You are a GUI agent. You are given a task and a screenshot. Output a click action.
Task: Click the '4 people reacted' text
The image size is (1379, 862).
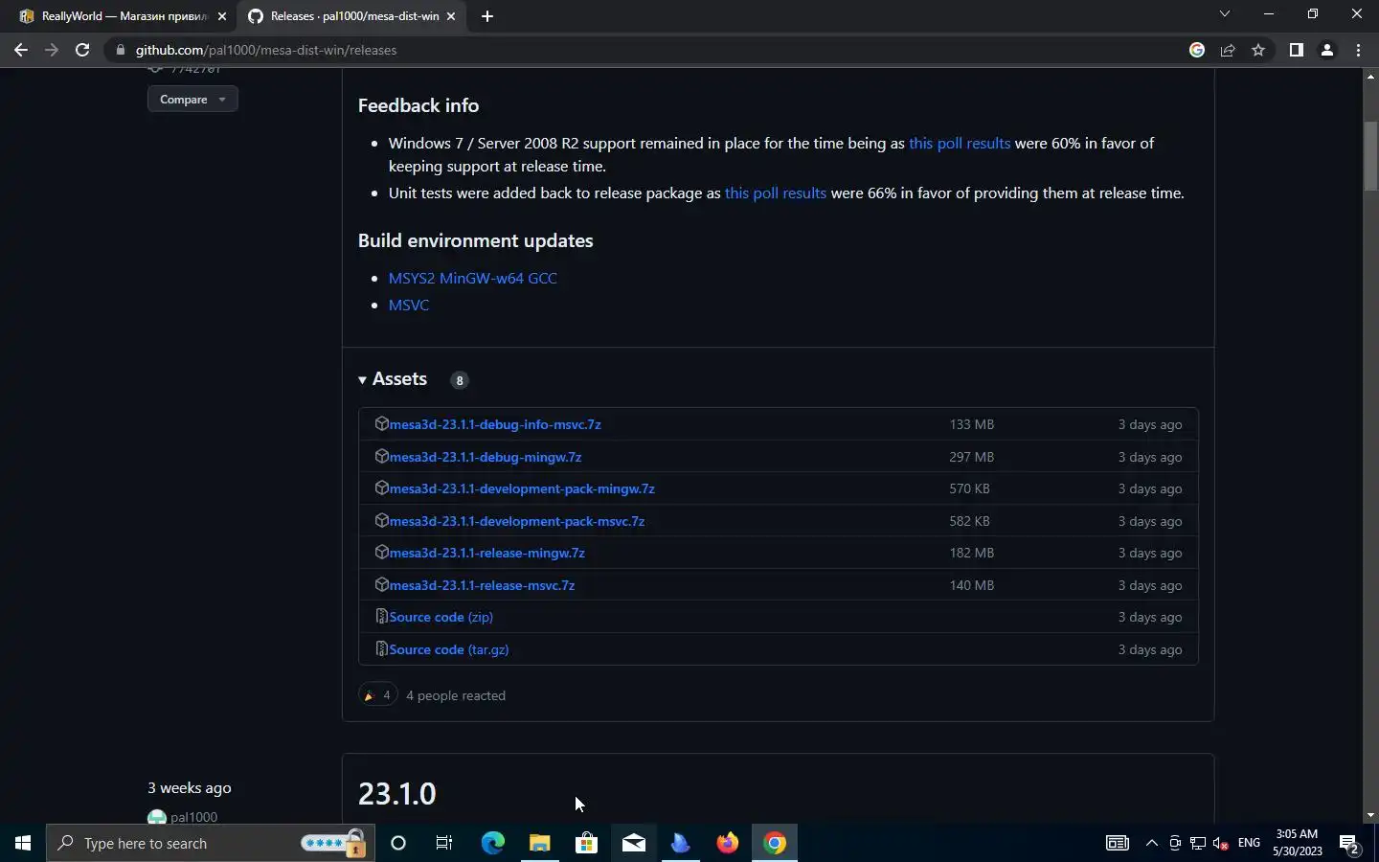tap(456, 695)
